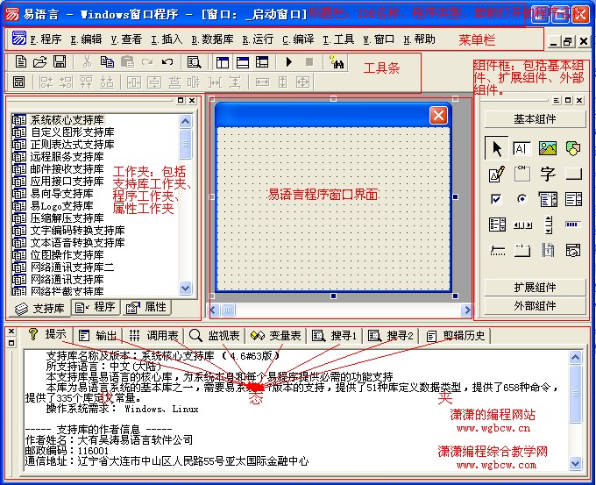596x485 pixels.
Task: Select the label 字 component icon
Action: click(548, 174)
